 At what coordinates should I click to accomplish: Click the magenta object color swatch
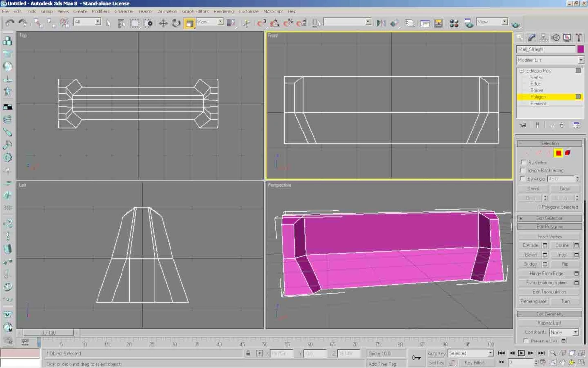click(x=580, y=49)
